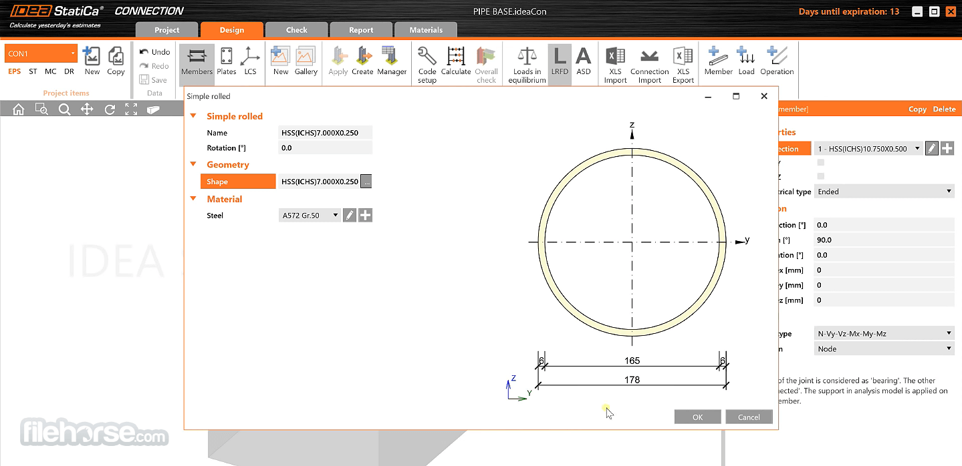Click the Rotation field showing 0.0

[325, 148]
